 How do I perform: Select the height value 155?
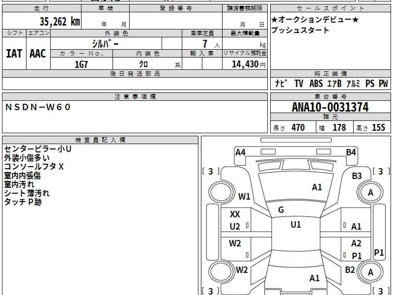[x=378, y=128]
